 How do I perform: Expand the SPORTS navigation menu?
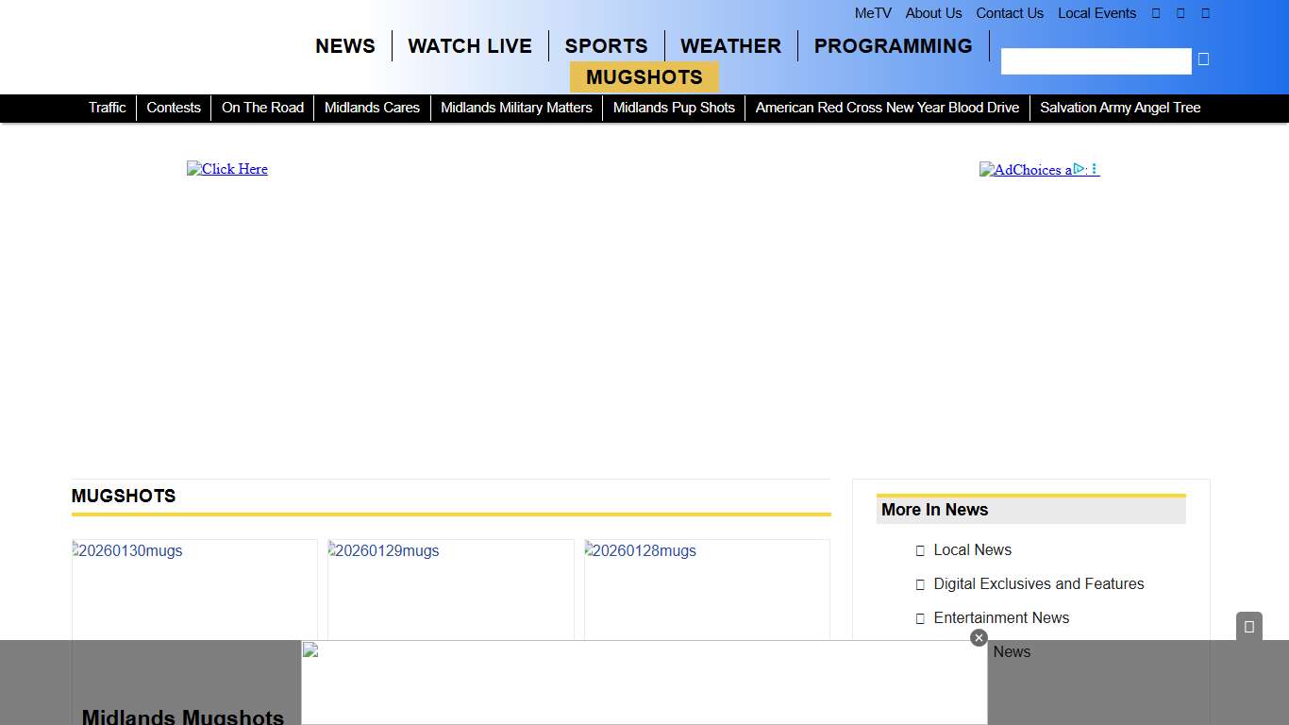point(606,46)
